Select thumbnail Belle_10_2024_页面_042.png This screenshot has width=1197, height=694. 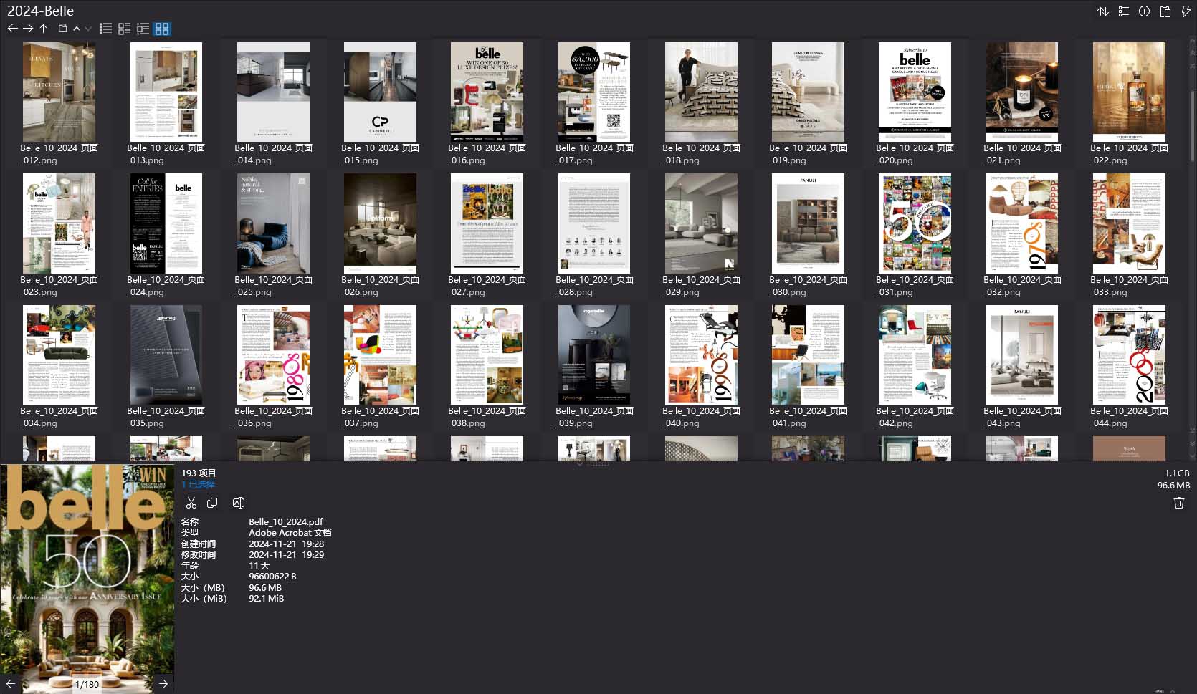[x=915, y=355]
